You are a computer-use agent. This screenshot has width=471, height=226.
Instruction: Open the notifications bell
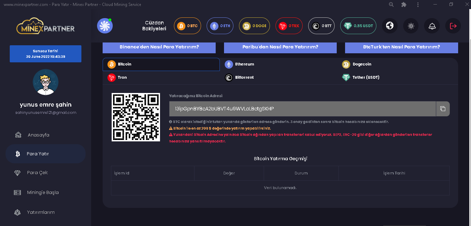click(432, 26)
